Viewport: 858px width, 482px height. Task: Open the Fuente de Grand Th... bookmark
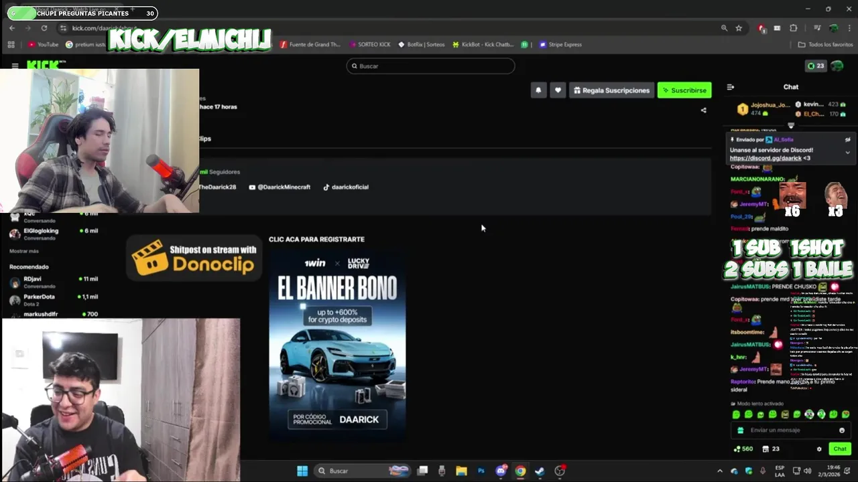310,44
